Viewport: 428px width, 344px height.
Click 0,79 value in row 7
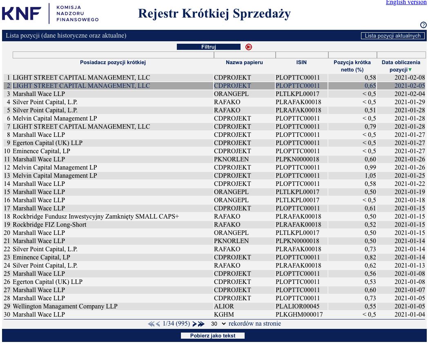coord(370,127)
